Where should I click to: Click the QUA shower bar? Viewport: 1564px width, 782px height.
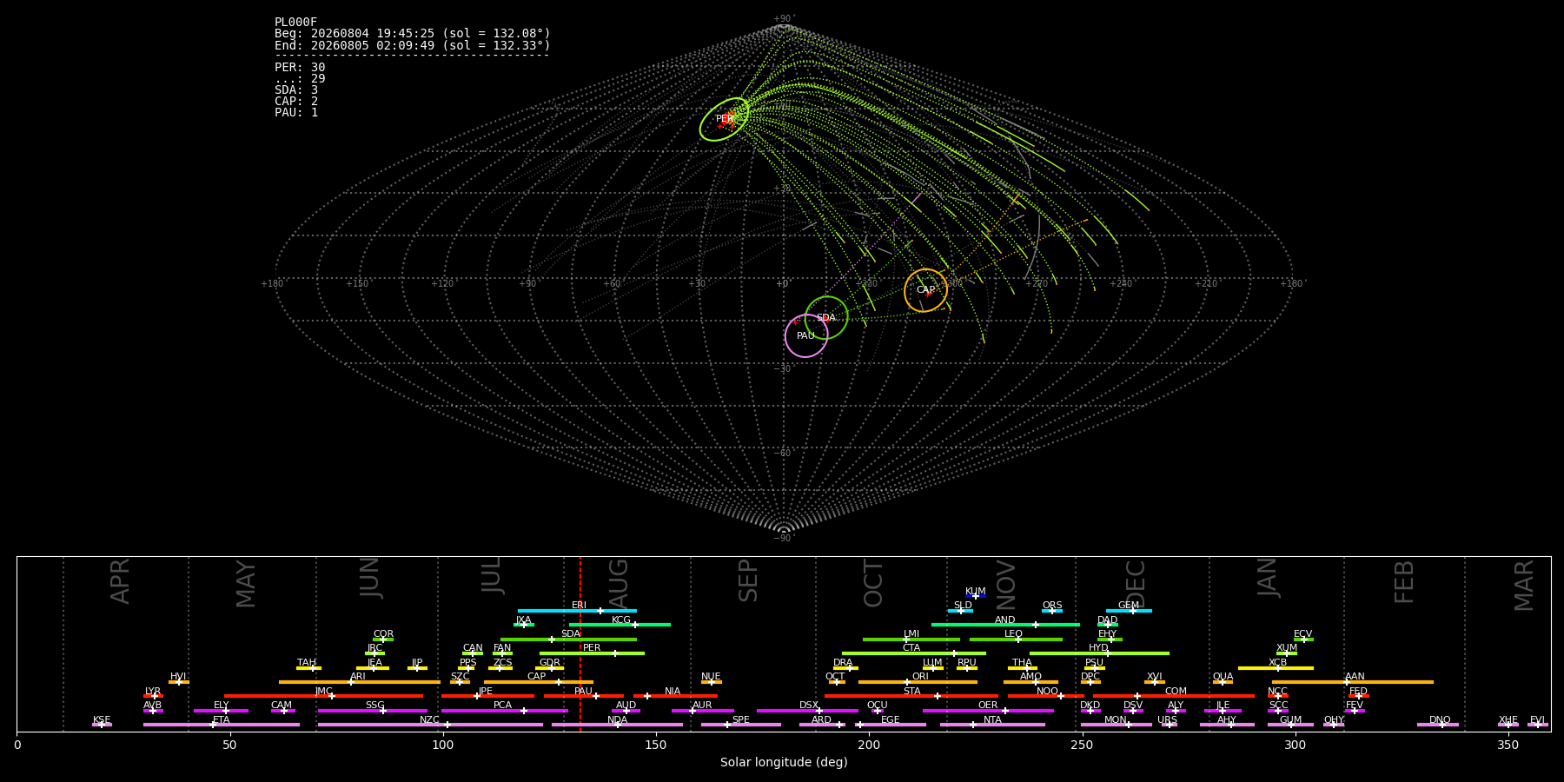coord(1223,682)
